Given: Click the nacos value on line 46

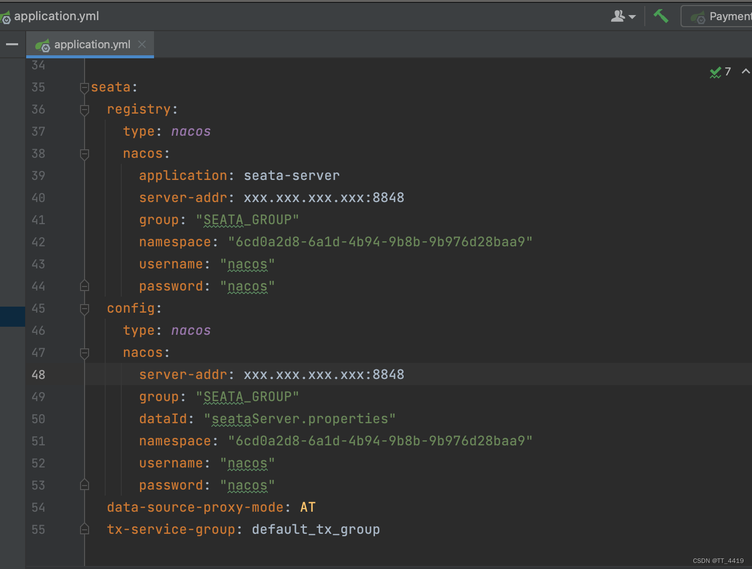Looking at the screenshot, I should [x=191, y=331].
